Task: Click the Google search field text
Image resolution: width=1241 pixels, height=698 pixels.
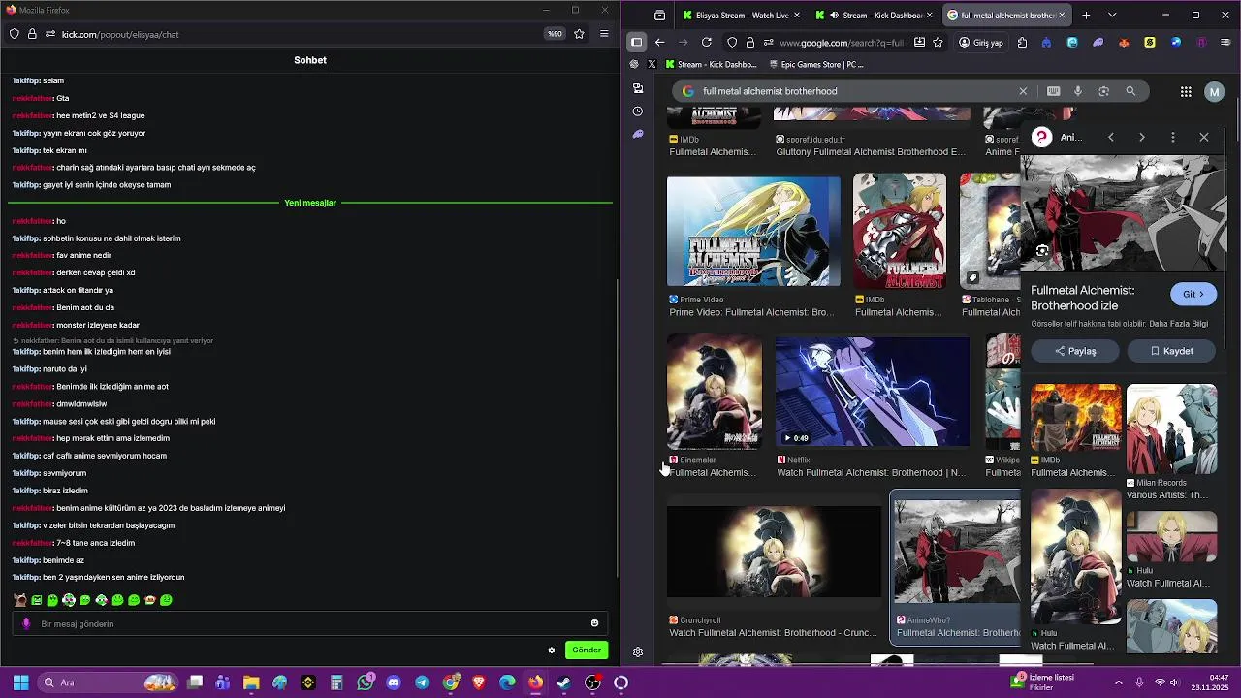Action: pyautogui.click(x=770, y=91)
